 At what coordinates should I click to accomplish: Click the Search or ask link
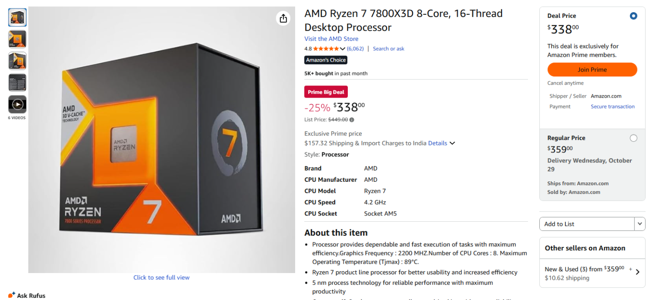click(x=388, y=49)
